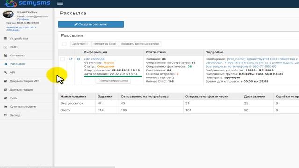Image resolution: width=299 pixels, height=168 pixels.
Task: Click the eye view icon for смс свобода
Action: pyautogui.click(x=78, y=59)
